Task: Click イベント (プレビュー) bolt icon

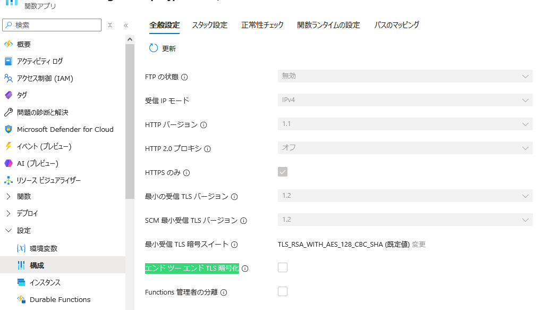Action: [x=9, y=146]
